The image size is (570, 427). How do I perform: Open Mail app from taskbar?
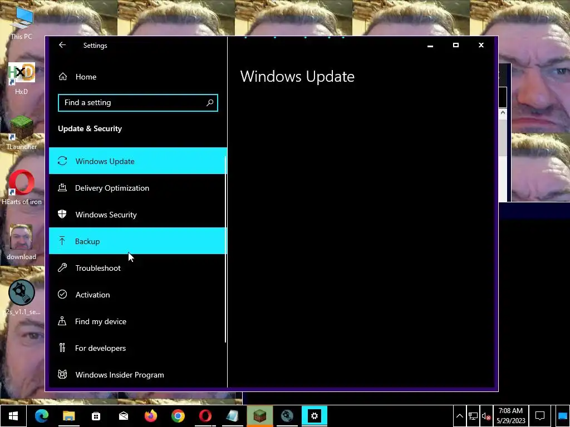(123, 416)
